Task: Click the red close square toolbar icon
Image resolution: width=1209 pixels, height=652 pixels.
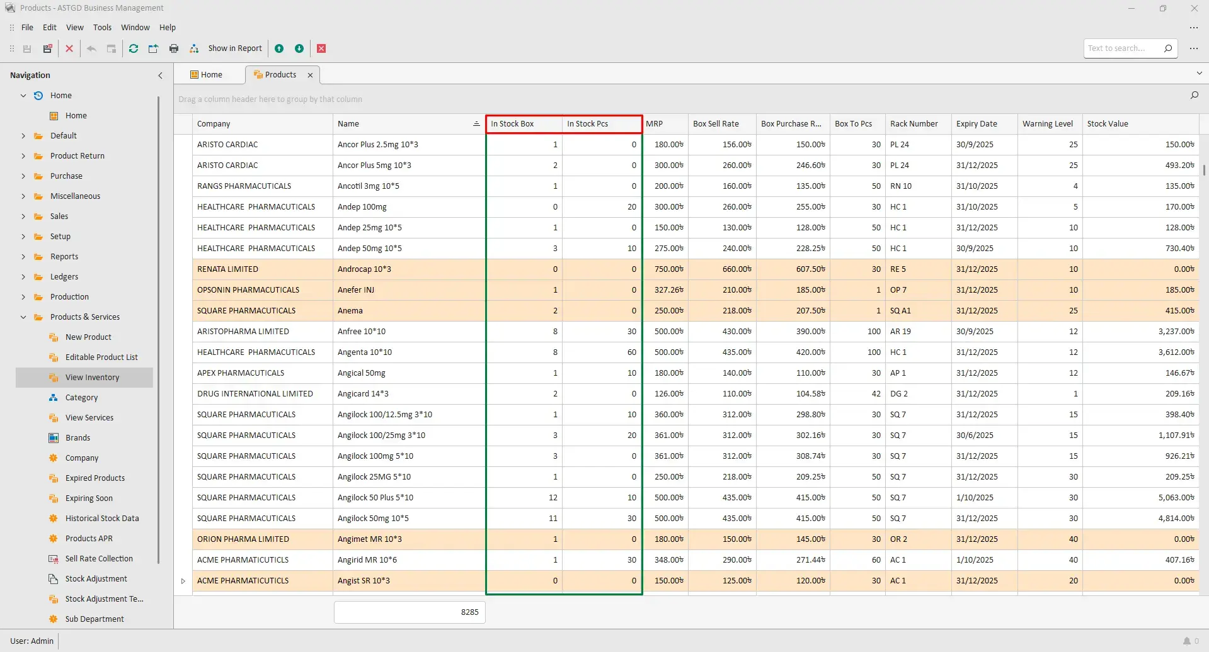Action: click(x=321, y=48)
